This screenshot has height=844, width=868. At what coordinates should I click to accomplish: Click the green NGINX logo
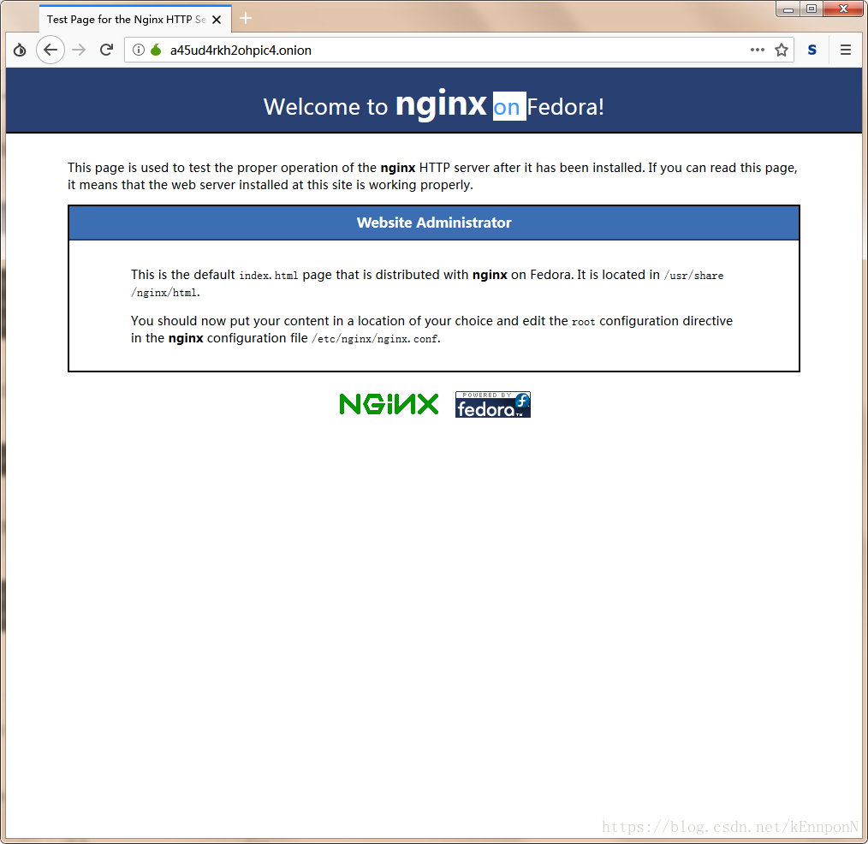point(389,404)
